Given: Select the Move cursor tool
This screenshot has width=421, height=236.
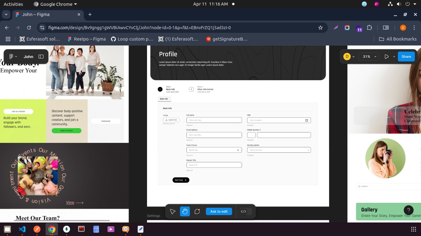Looking at the screenshot, I should (x=173, y=212).
